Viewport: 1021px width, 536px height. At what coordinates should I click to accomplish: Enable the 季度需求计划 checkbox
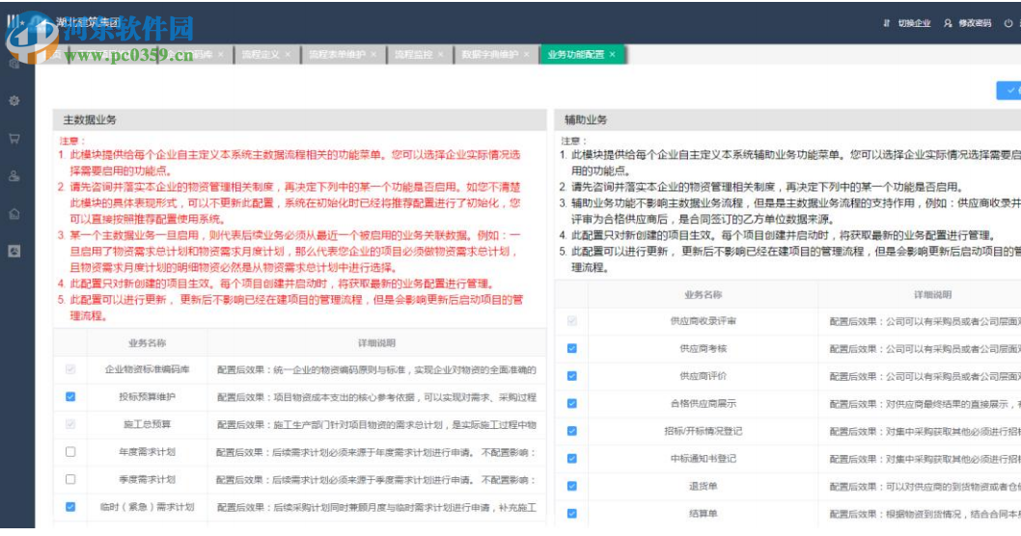[x=70, y=479]
